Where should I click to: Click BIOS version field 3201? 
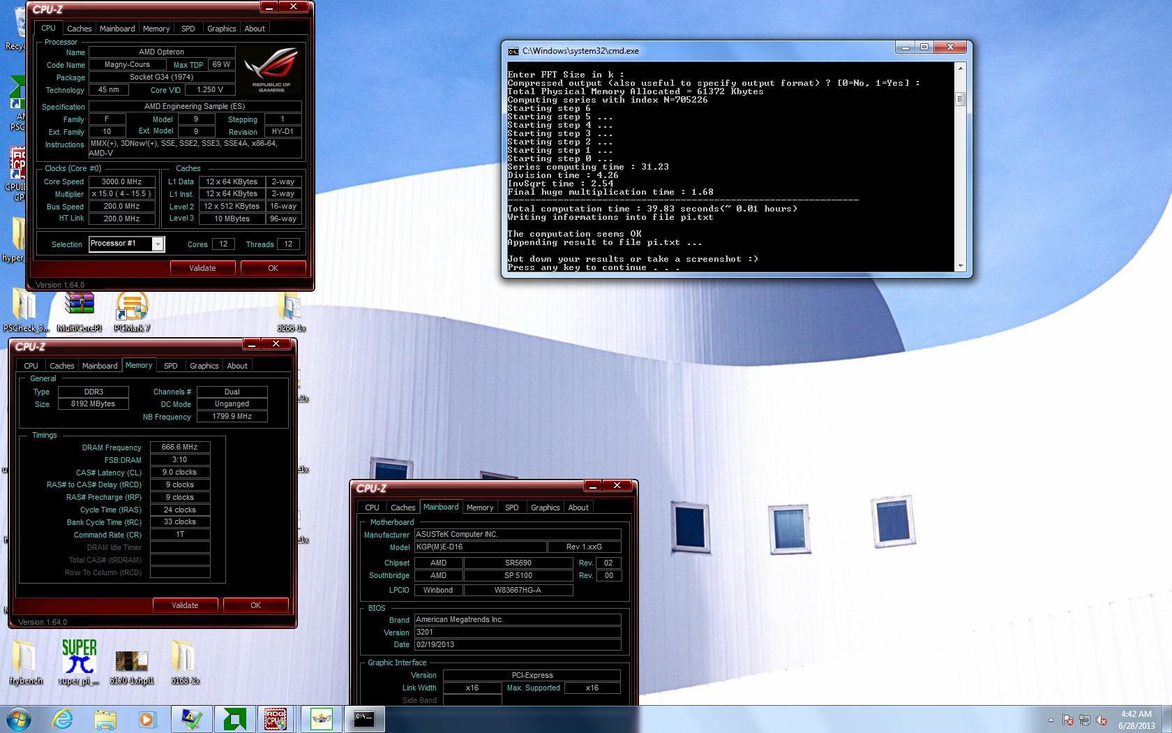517,632
